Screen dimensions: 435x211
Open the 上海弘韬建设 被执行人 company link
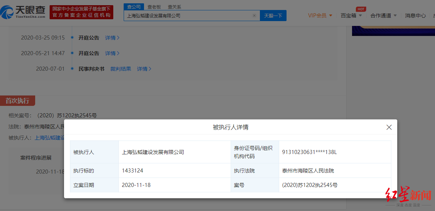[x=49, y=138]
